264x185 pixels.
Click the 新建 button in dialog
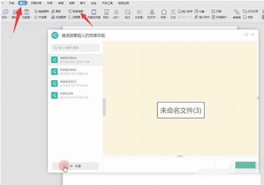[75, 166]
